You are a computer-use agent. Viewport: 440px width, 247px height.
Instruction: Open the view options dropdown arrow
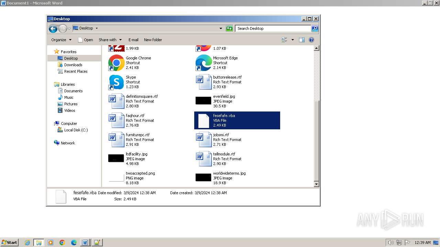tap(293, 40)
